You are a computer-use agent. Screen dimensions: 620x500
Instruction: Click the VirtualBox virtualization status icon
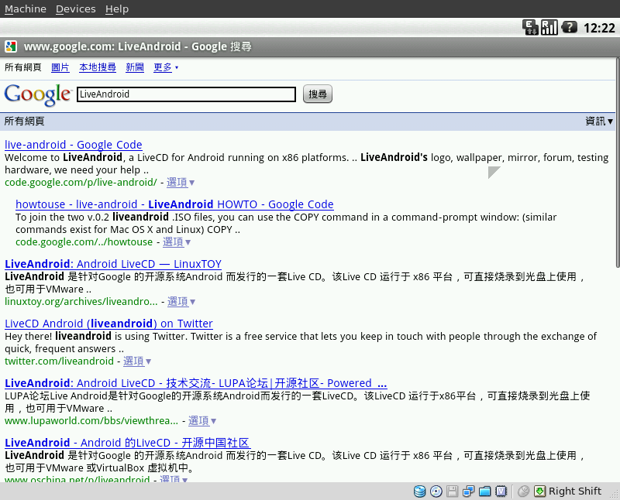pos(501,491)
